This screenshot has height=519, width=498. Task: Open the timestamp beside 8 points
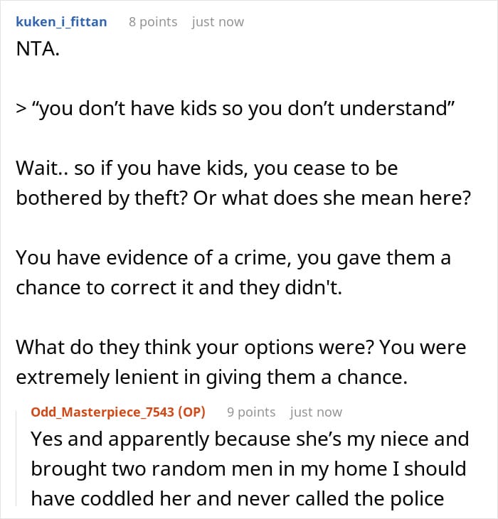(218, 22)
